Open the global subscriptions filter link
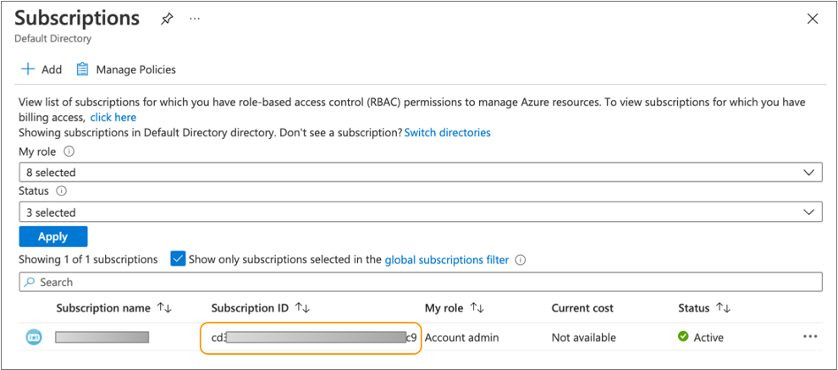The height and width of the screenshot is (370, 838). click(447, 260)
